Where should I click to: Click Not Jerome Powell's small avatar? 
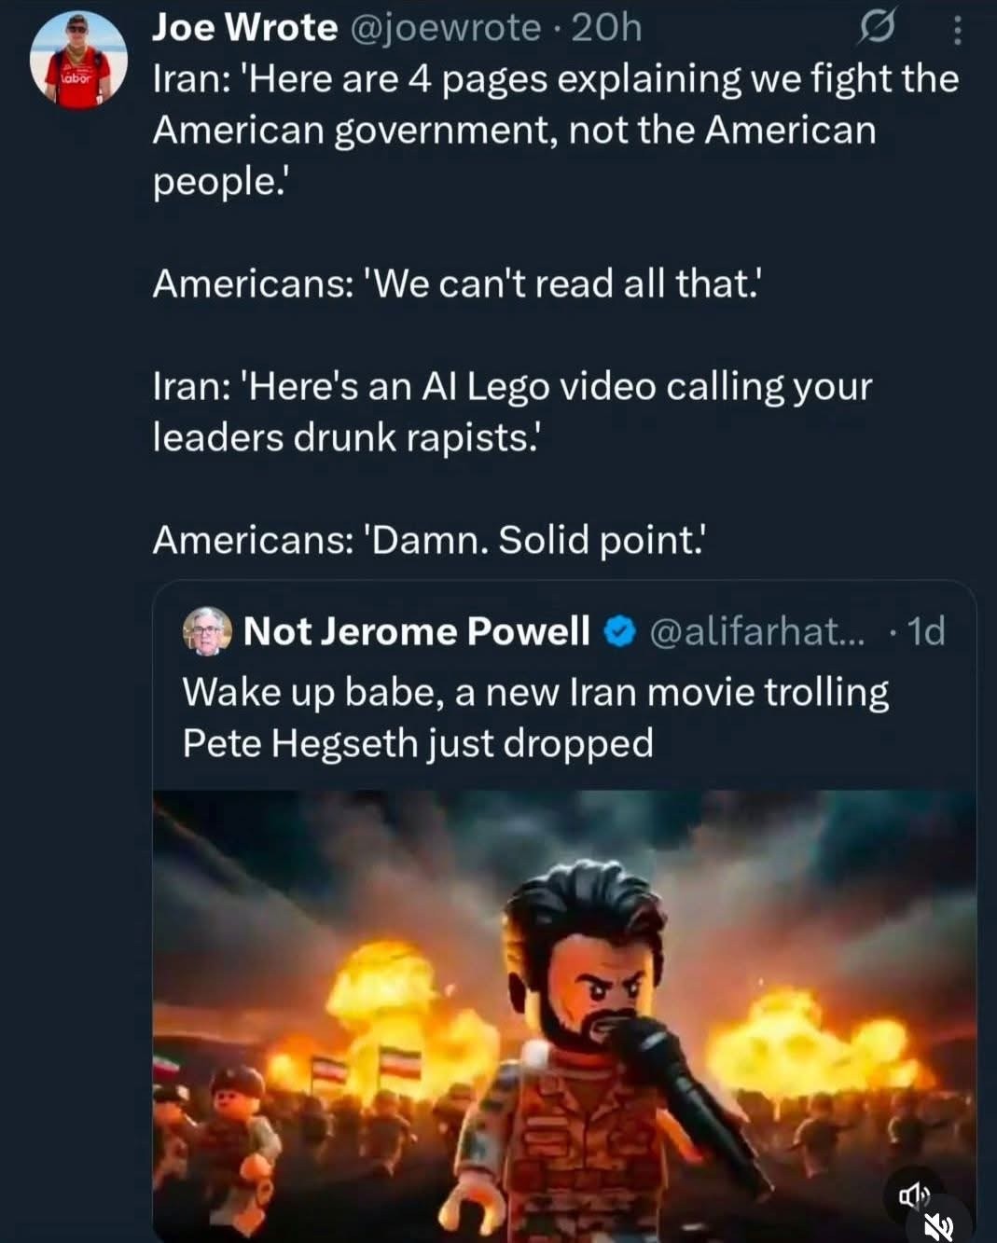pos(207,631)
